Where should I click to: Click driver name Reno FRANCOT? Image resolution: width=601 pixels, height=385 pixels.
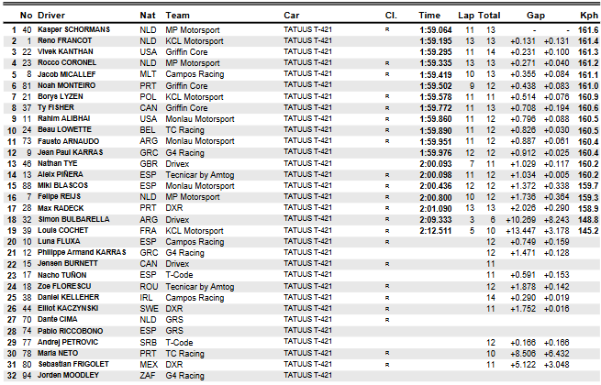pyautogui.click(x=65, y=41)
